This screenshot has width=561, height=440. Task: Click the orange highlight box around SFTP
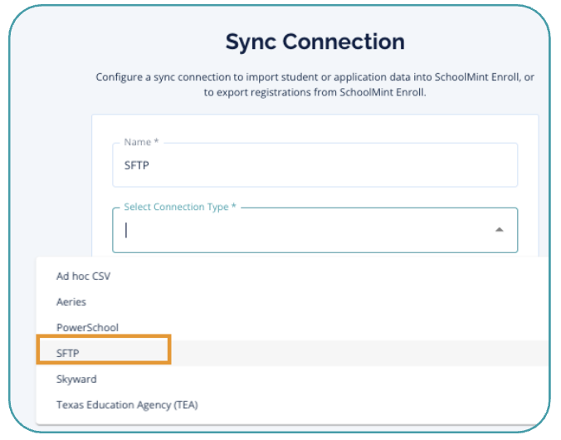(104, 350)
